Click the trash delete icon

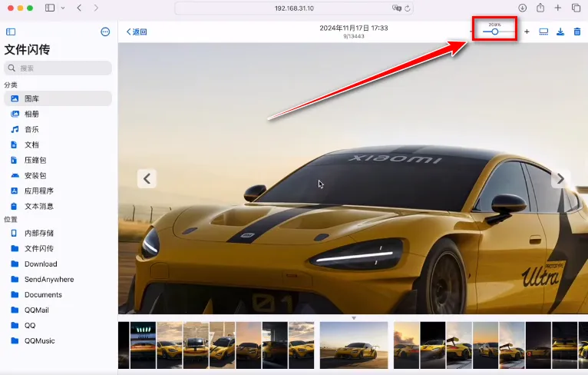pos(577,32)
